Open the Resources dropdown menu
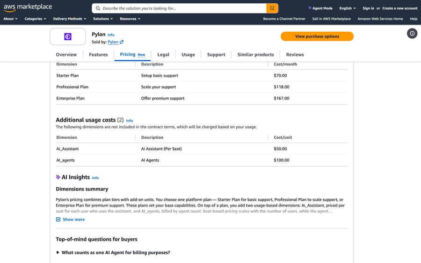The height and width of the screenshot is (263, 421). click(130, 19)
